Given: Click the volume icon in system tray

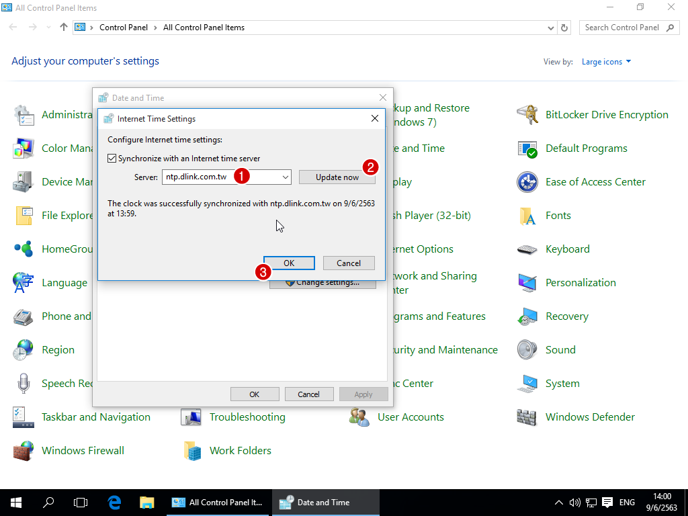Looking at the screenshot, I should click(574, 502).
